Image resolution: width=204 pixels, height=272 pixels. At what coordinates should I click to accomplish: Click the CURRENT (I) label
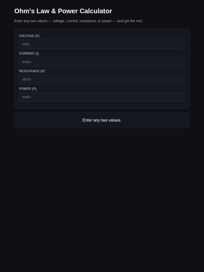29,54
